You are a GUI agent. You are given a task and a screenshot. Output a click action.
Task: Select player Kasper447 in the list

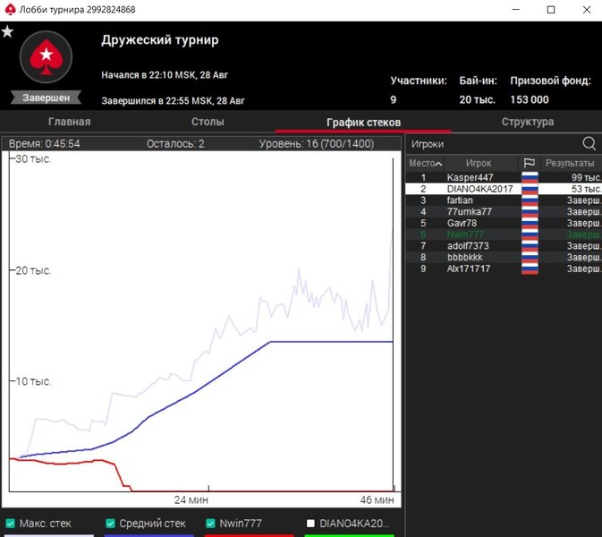(470, 177)
